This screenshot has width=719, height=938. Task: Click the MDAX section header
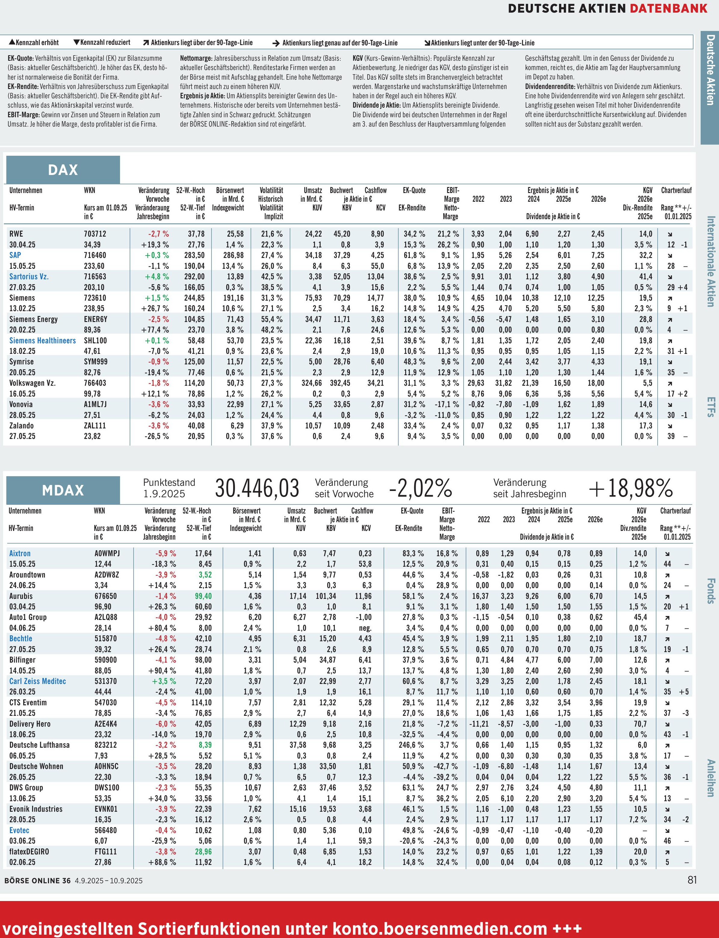click(x=63, y=490)
